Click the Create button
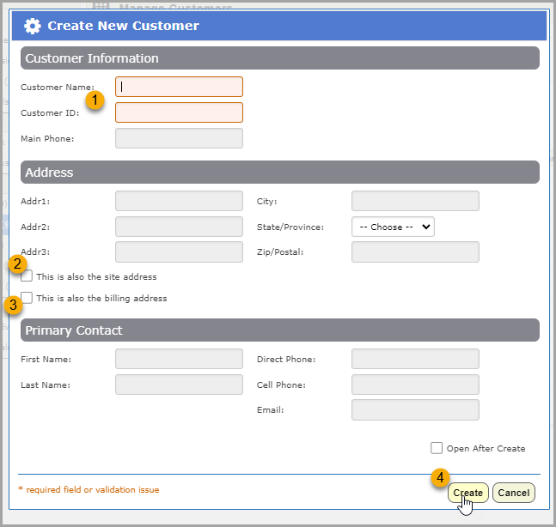Screen dimensions: 556x527 [x=468, y=493]
